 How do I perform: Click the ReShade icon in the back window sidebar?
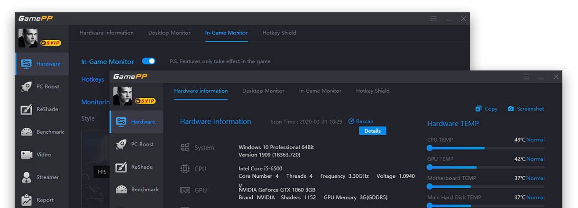coord(27,109)
